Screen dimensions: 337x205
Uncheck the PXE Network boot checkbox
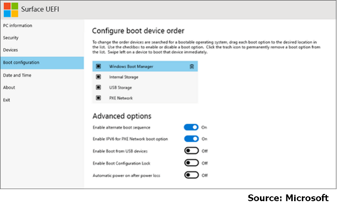(99, 98)
